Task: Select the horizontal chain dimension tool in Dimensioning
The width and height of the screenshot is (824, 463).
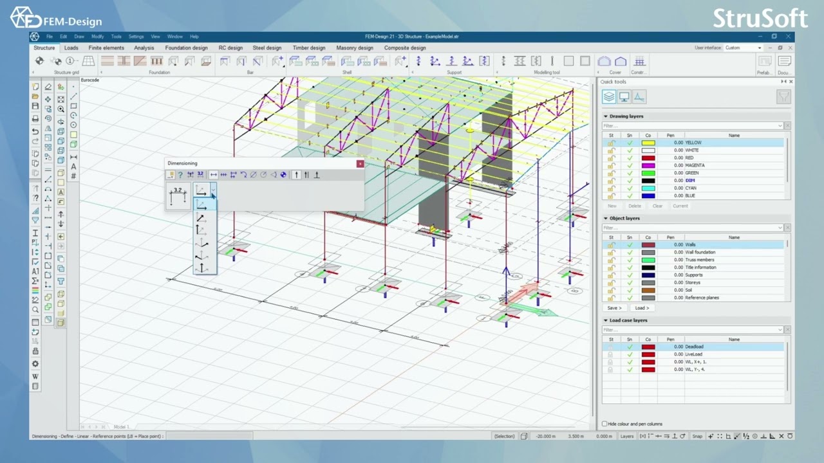Action: pyautogui.click(x=223, y=175)
